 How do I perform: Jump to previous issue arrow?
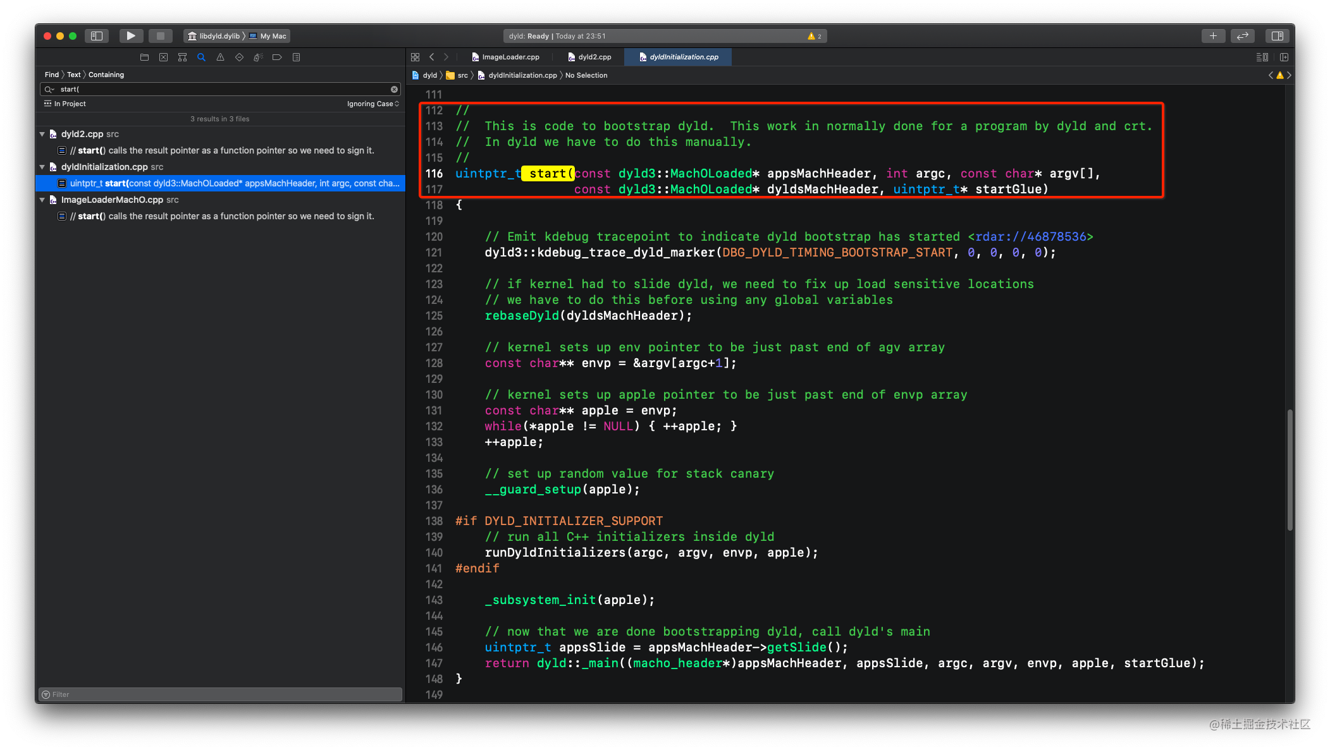[x=1271, y=75]
